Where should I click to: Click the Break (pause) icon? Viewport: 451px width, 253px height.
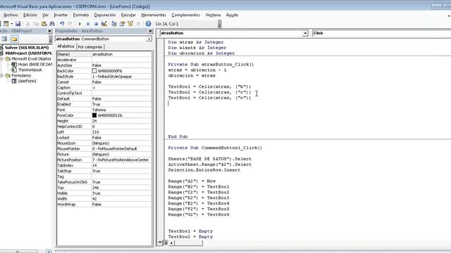pyautogui.click(x=88, y=24)
